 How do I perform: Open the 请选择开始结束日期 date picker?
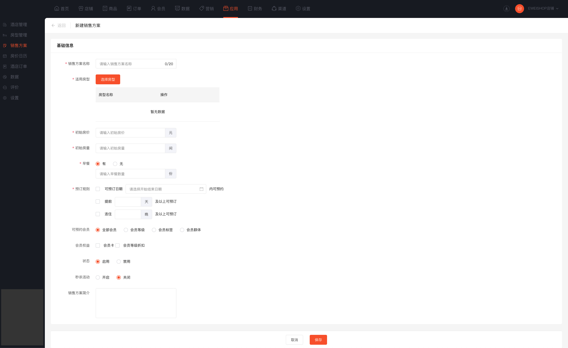(166, 189)
